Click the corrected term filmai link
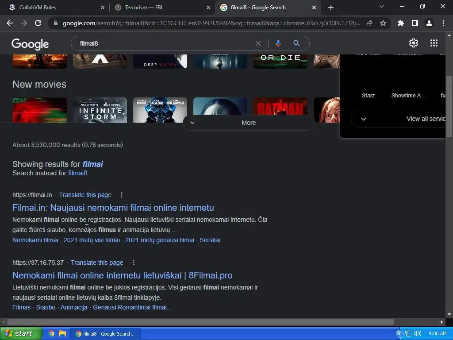 (92, 164)
